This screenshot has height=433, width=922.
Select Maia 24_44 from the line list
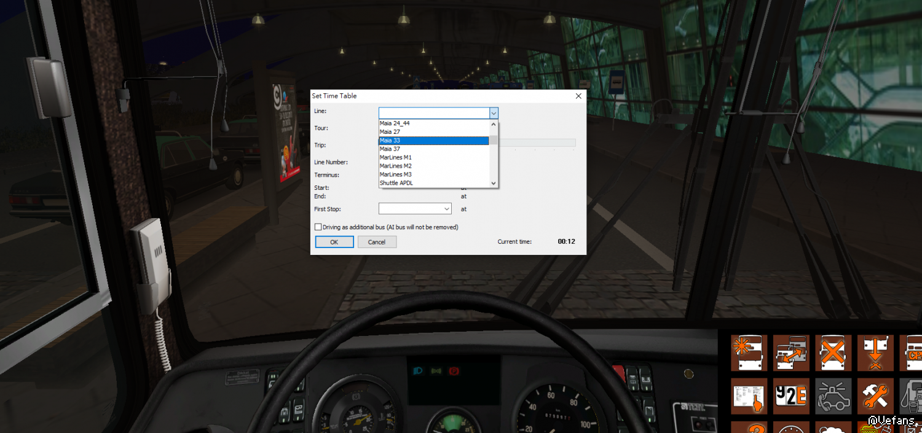(434, 123)
